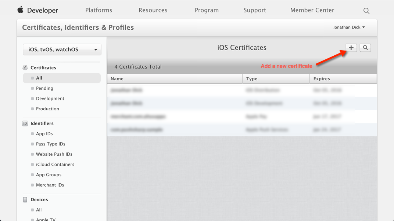Click the Developer home link
This screenshot has width=394, height=221.
pyautogui.click(x=43, y=10)
